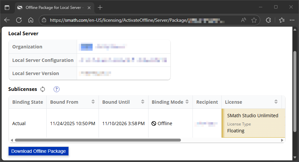Viewport: 299px width, 162px height.
Task: Open browser Extensions puzzle icon
Action: tap(268, 20)
